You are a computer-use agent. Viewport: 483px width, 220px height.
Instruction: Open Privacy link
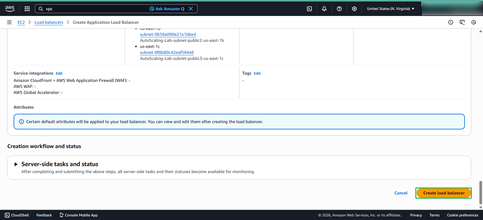click(416, 215)
